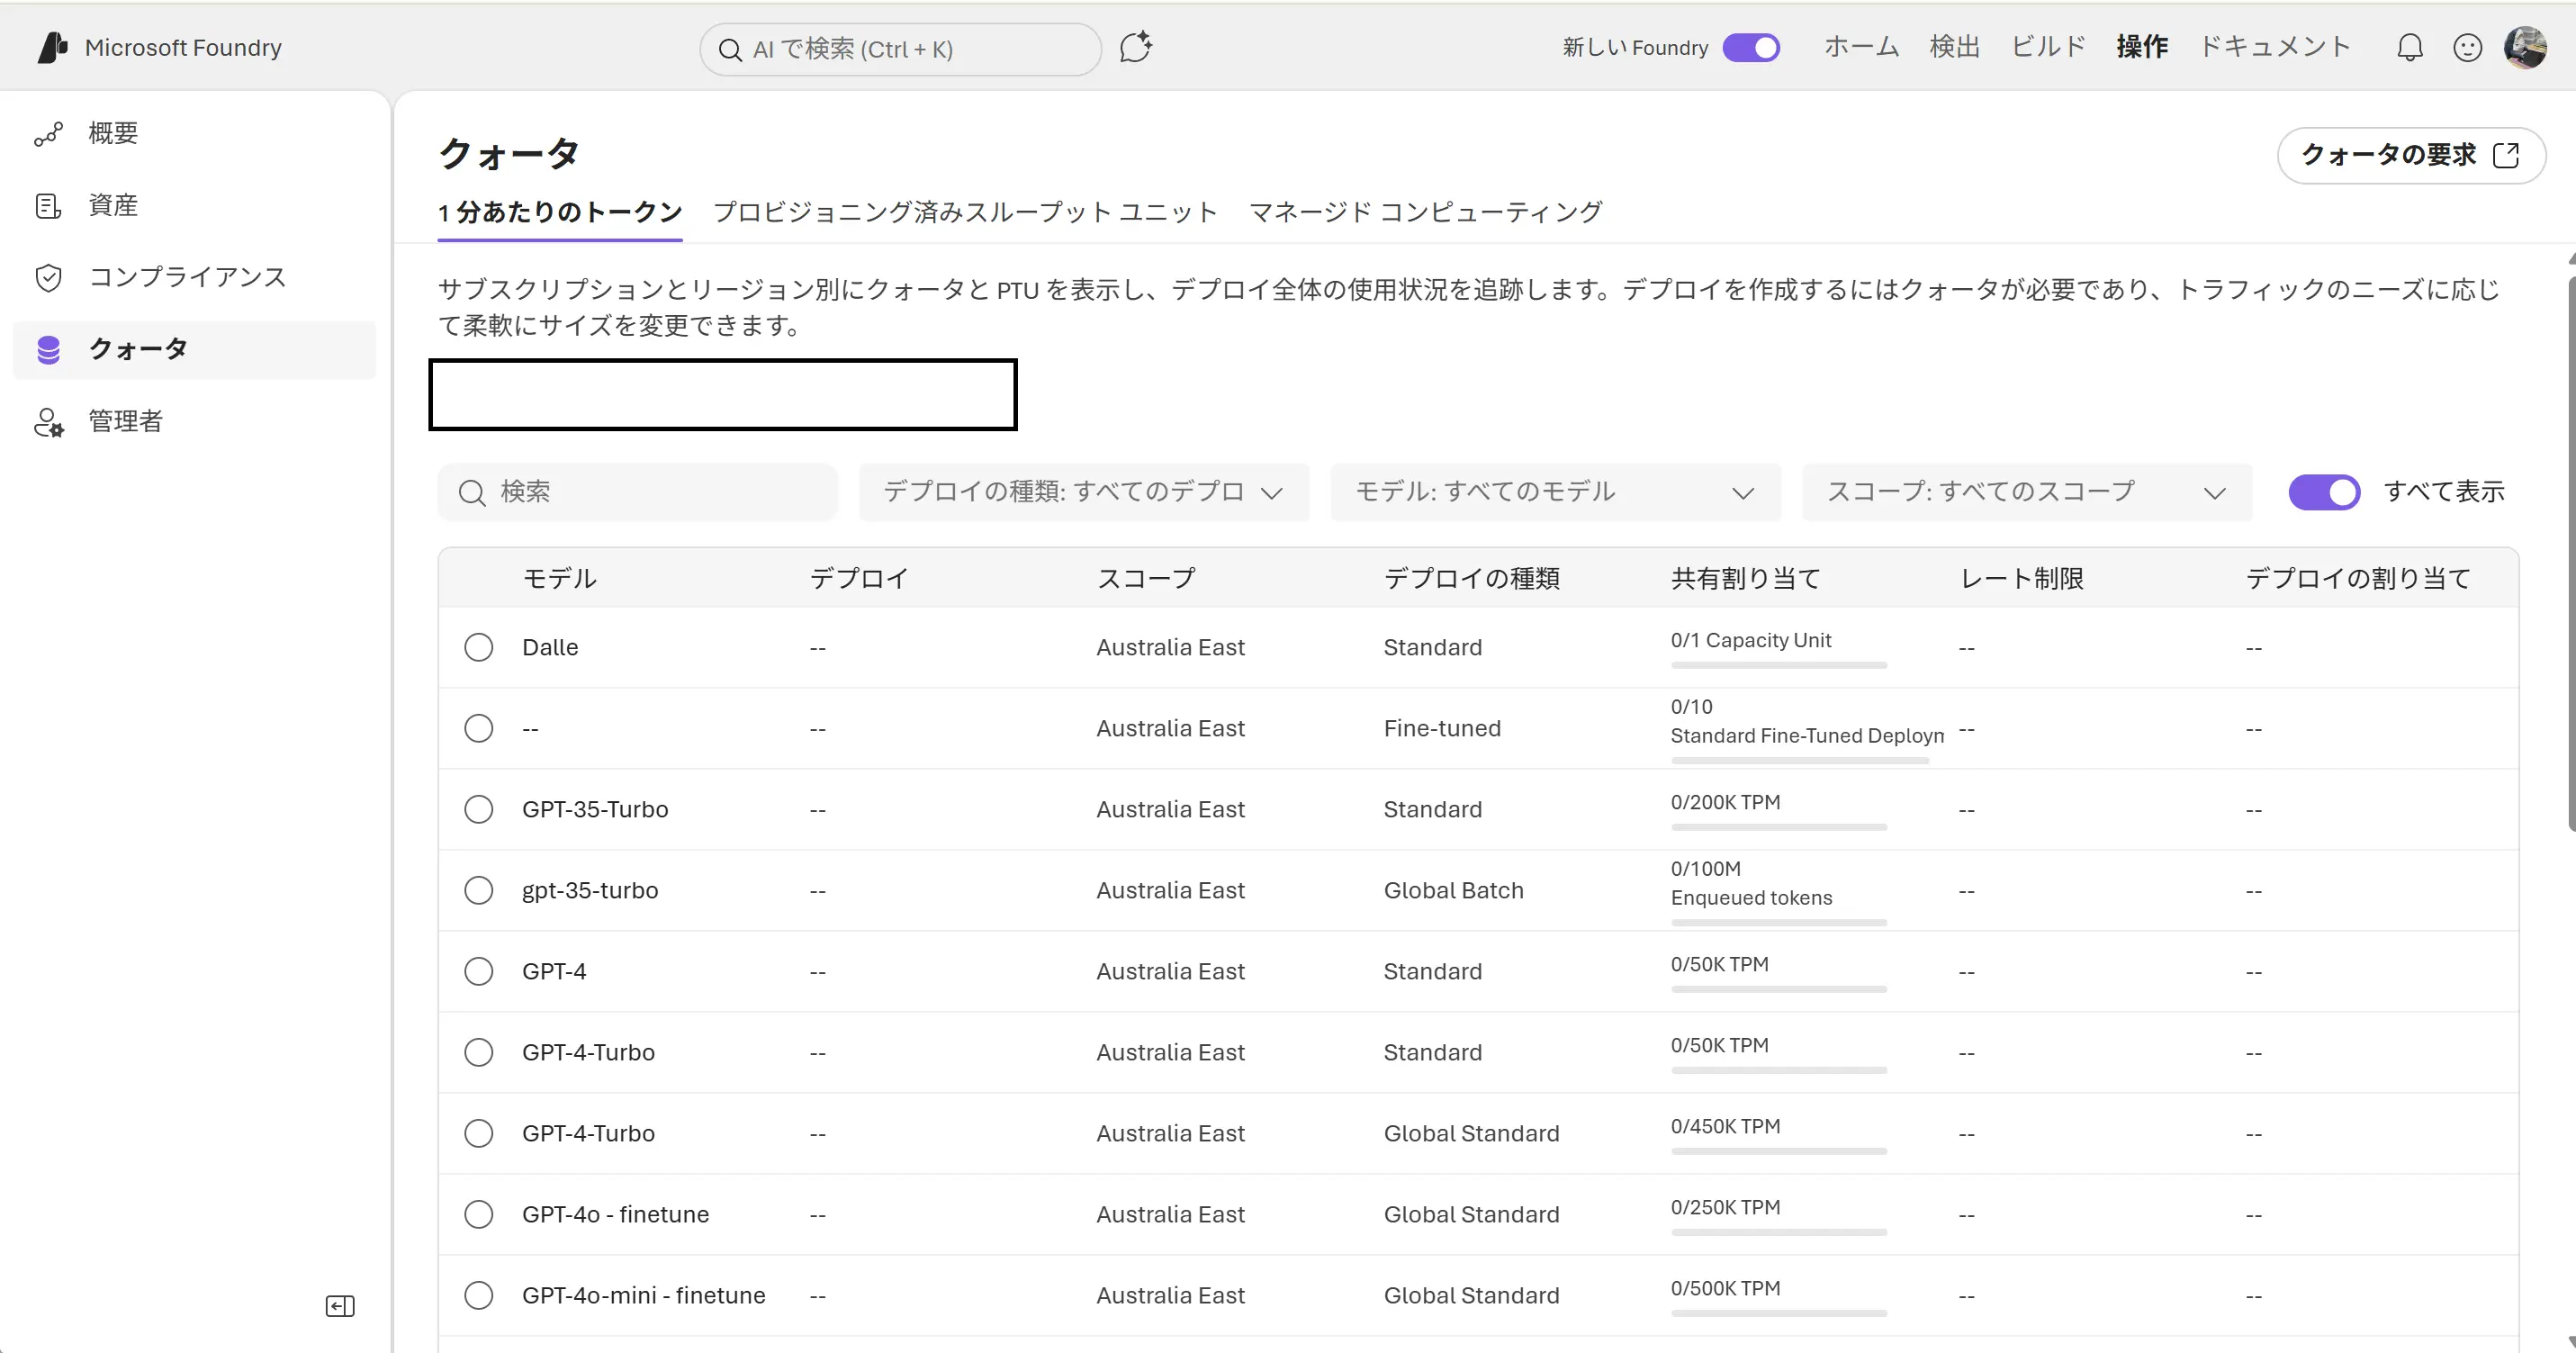This screenshot has width=2576, height=1353.
Task: Click the クォータの要求 button
Action: [x=2411, y=155]
